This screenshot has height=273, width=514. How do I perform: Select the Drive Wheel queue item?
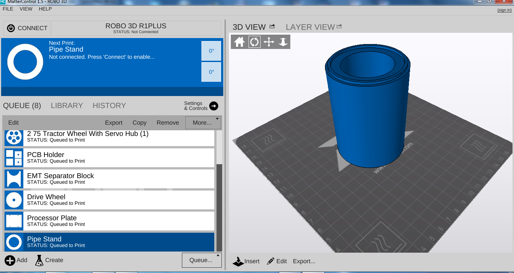[110, 200]
